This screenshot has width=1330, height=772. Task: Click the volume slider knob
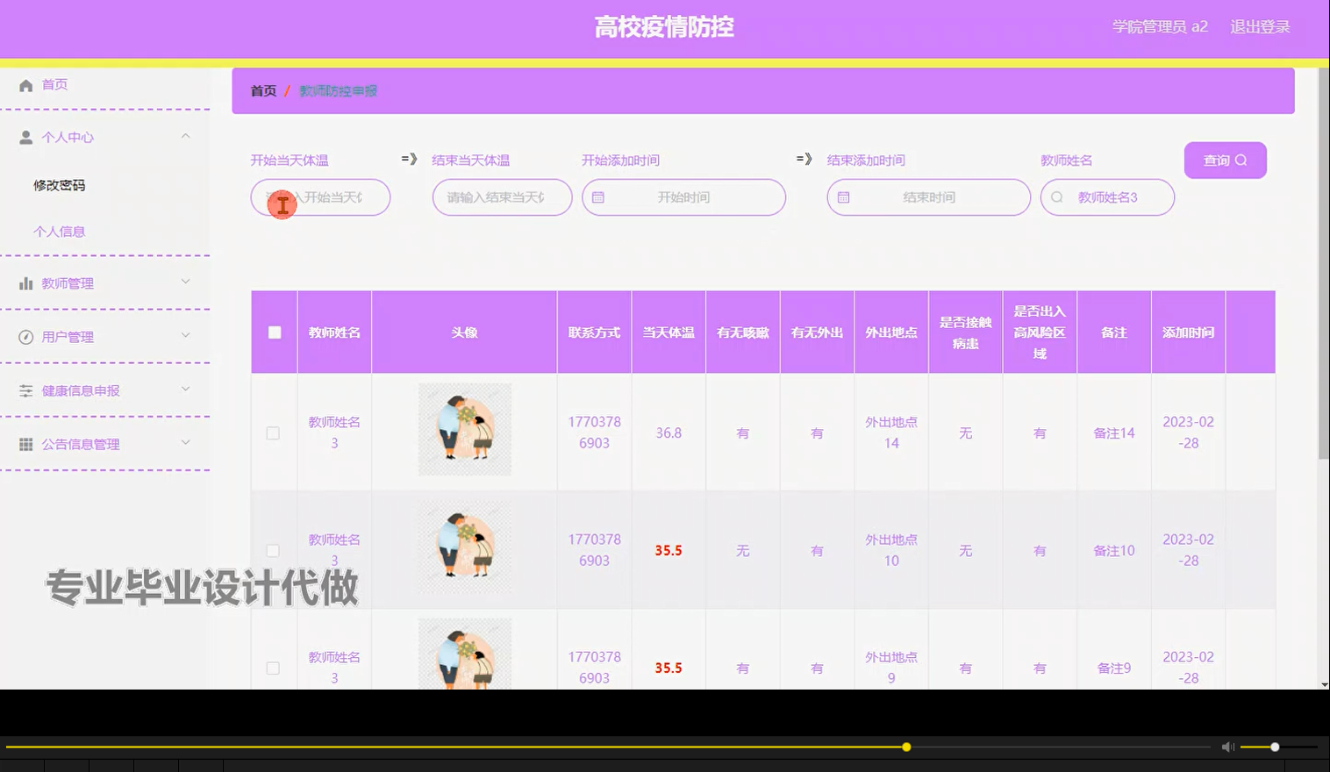tap(1275, 747)
